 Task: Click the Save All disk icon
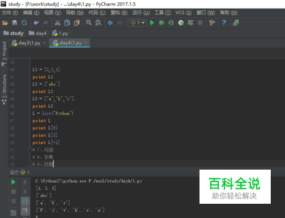point(15,23)
